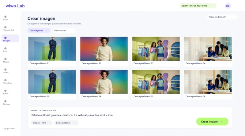
Task: Click the "Concepto Demo 05" caption
Action: coord(40,96)
